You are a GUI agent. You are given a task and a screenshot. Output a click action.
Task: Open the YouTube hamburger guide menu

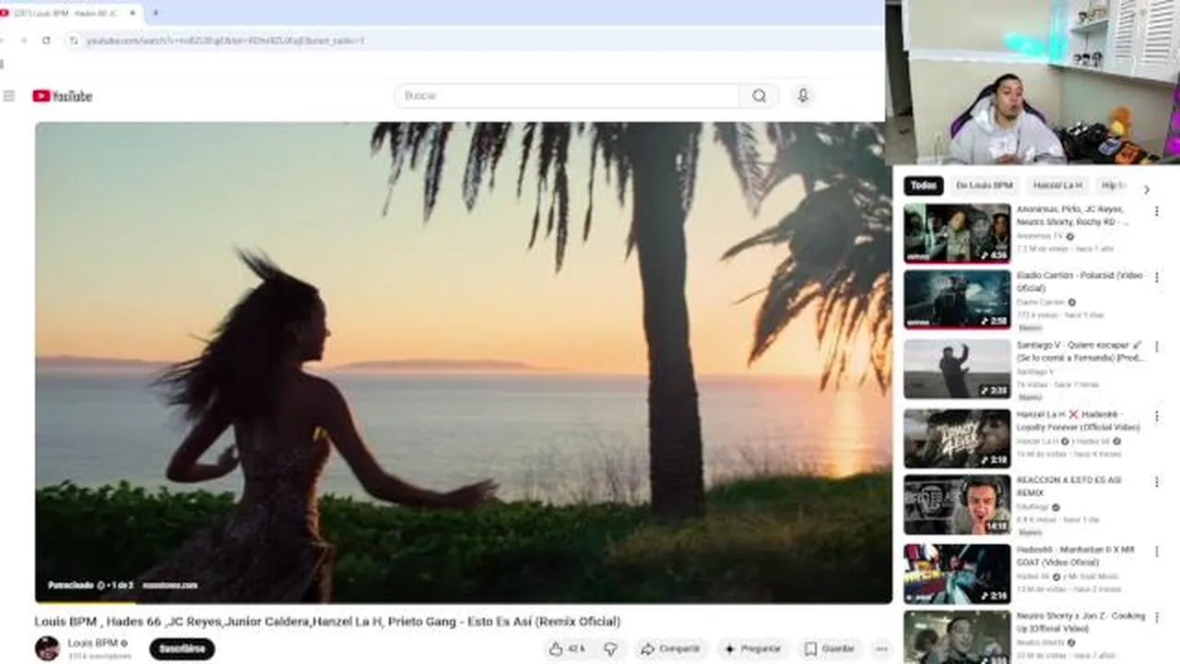click(x=9, y=96)
